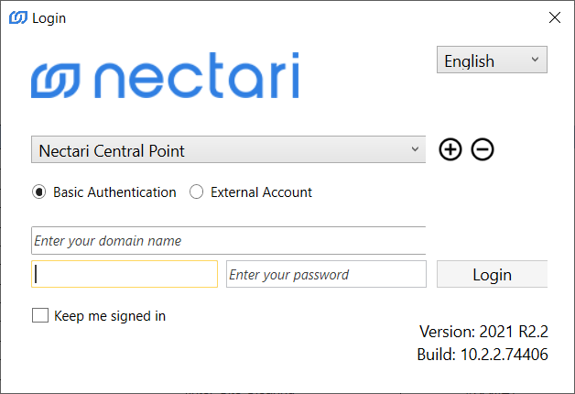
Task: Click the minus icon to remove the connection
Action: [483, 149]
